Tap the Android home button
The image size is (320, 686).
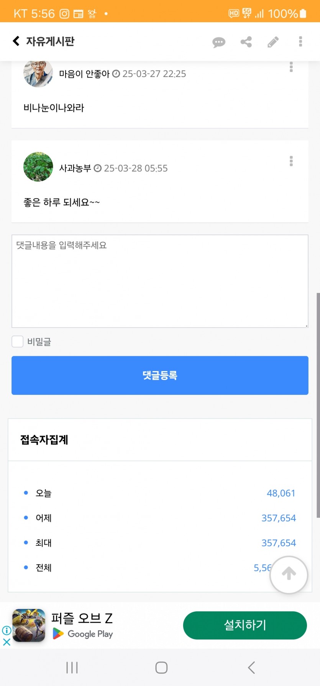click(161, 668)
